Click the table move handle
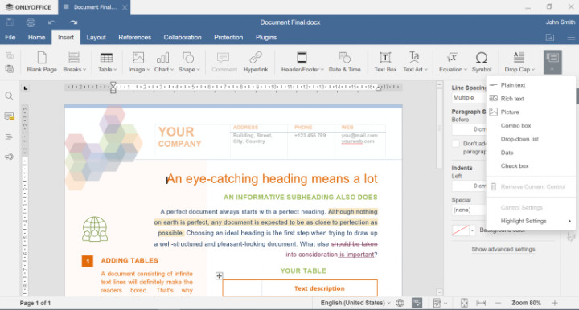Screen dimensions: 579x310 pos(219,275)
